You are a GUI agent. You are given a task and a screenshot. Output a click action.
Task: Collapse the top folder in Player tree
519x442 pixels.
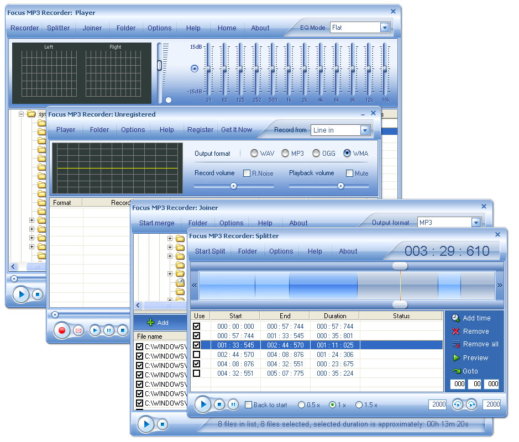pos(21,114)
